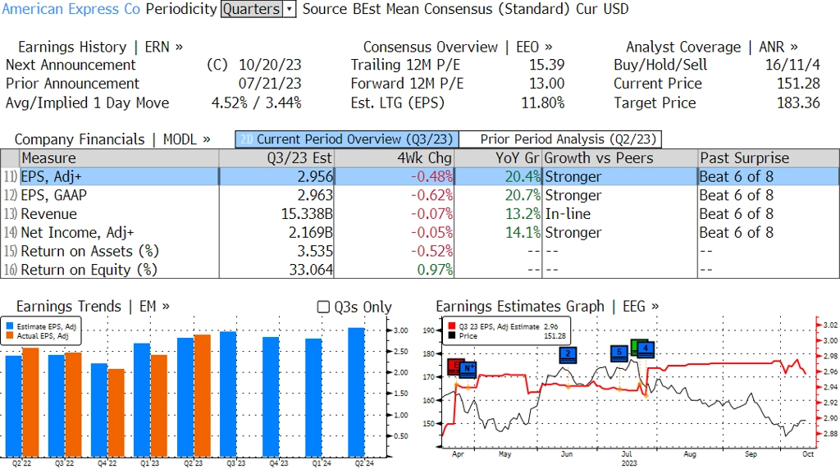The height and width of the screenshot is (469, 840).
Task: Click the Measure column header
Action: [119, 158]
